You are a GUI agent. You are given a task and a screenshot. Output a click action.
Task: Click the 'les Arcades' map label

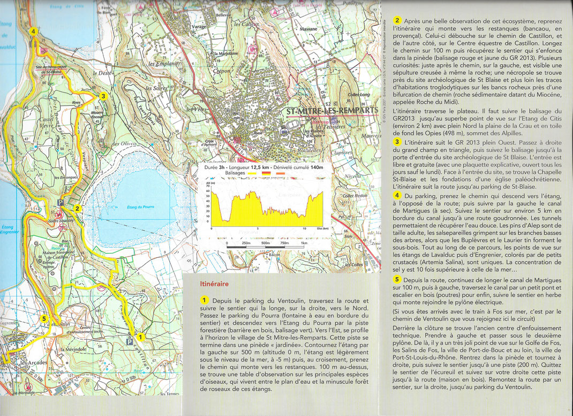34,363
